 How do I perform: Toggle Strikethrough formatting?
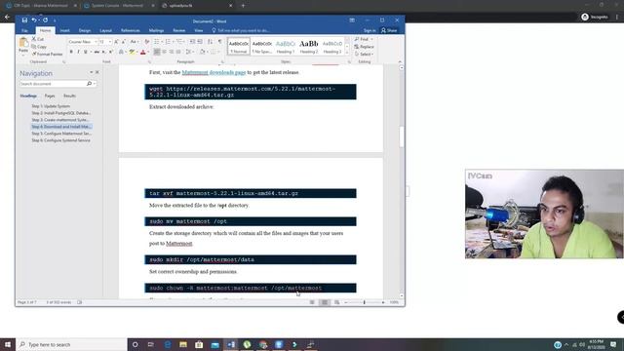97,52
